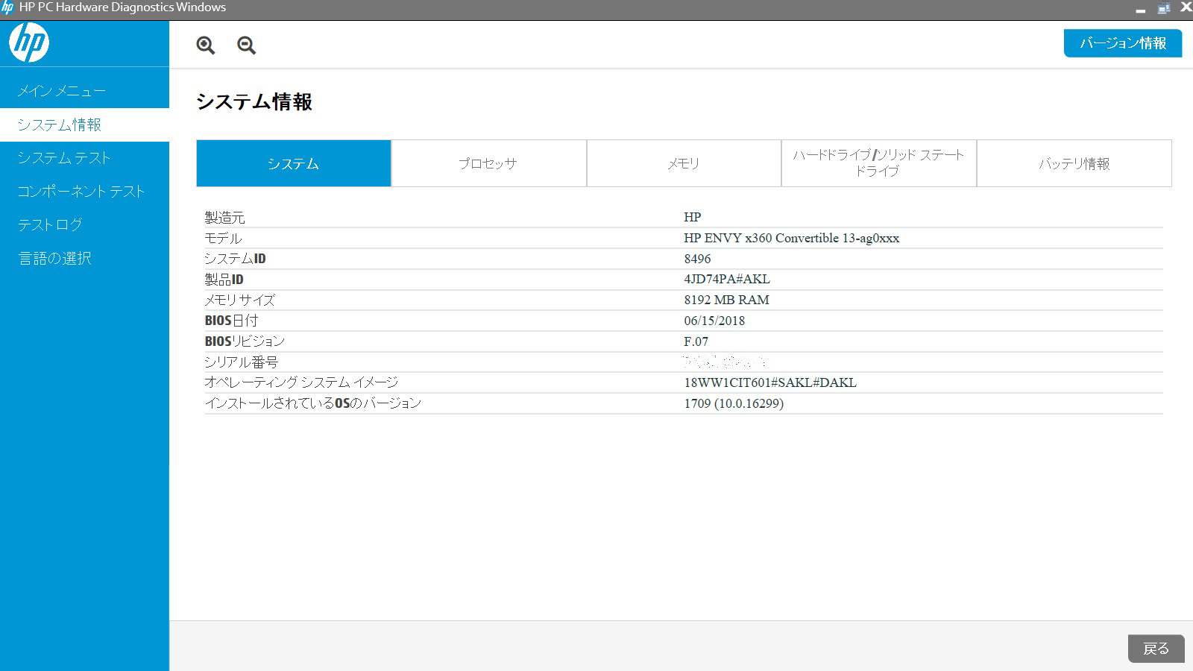
Task: Click the HP ENVY x360 Convertible 13-ag0xxx value
Action: click(792, 238)
